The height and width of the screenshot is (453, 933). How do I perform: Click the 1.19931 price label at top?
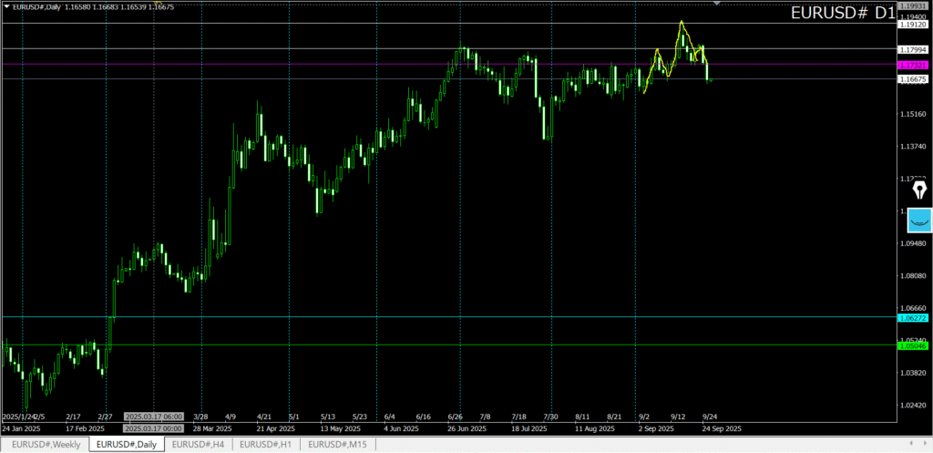912,5
